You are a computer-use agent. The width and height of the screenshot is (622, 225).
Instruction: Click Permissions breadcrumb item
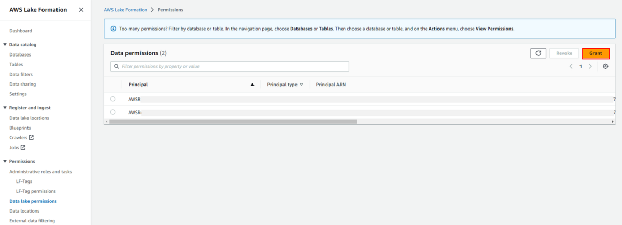coord(170,10)
